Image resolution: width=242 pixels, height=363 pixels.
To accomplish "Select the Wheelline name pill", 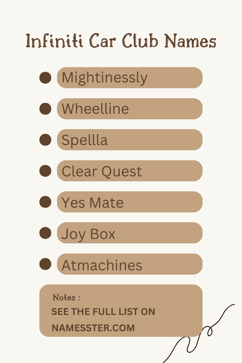I will [130, 109].
